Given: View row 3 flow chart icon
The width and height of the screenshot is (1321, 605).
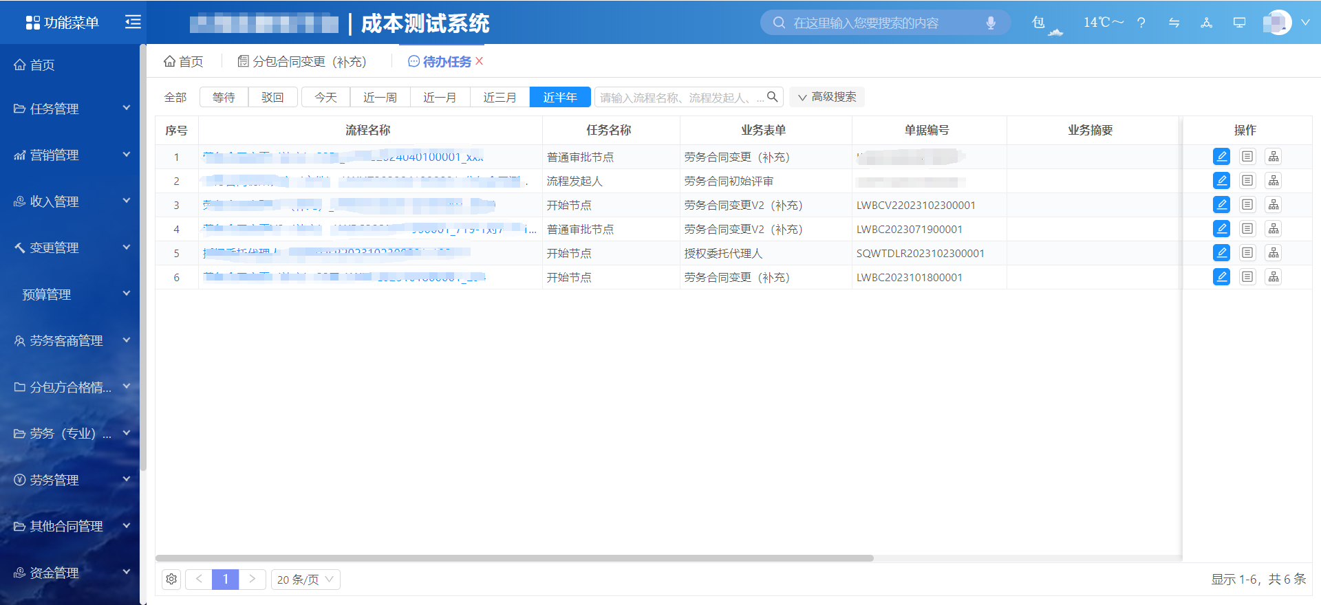Looking at the screenshot, I should click(1274, 205).
